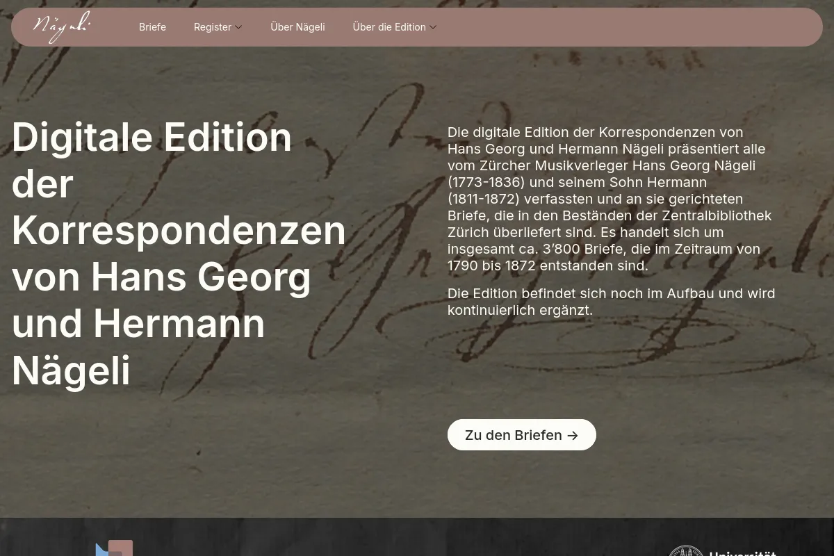Open the Über die Edition menu
Image resolution: width=834 pixels, height=556 pixels.
tap(394, 27)
